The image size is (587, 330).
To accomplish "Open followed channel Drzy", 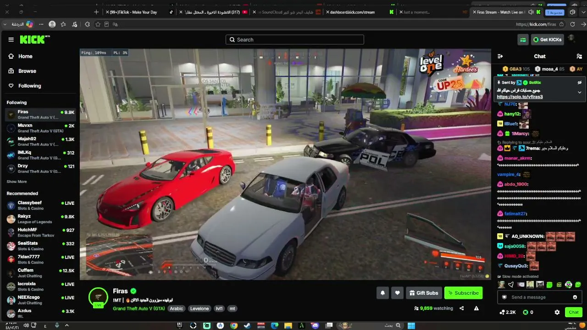I will tap(40, 168).
